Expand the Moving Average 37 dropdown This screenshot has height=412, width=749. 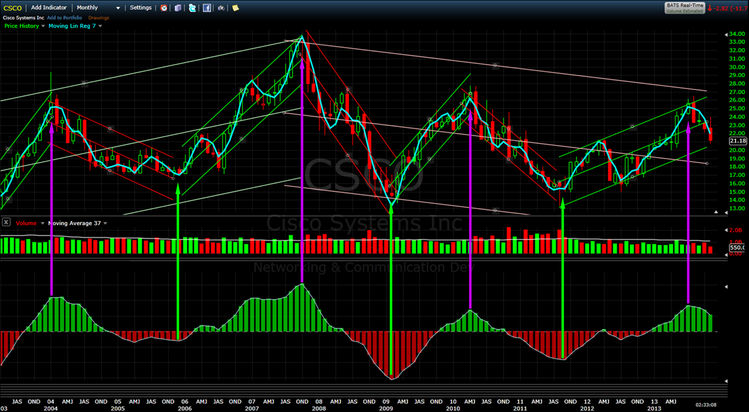tap(105, 223)
